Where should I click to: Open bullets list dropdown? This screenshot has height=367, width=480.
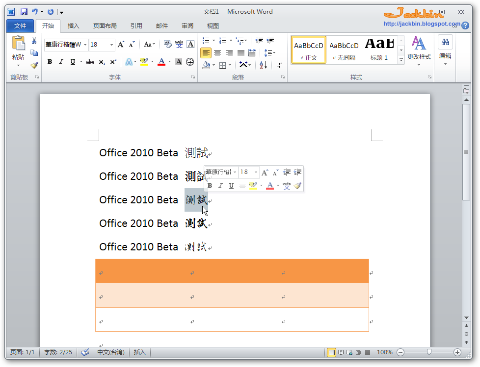click(213, 40)
